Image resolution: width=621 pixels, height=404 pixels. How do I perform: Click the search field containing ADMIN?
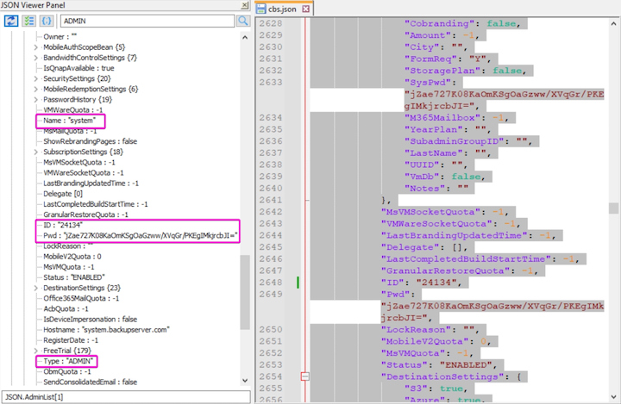click(x=145, y=21)
